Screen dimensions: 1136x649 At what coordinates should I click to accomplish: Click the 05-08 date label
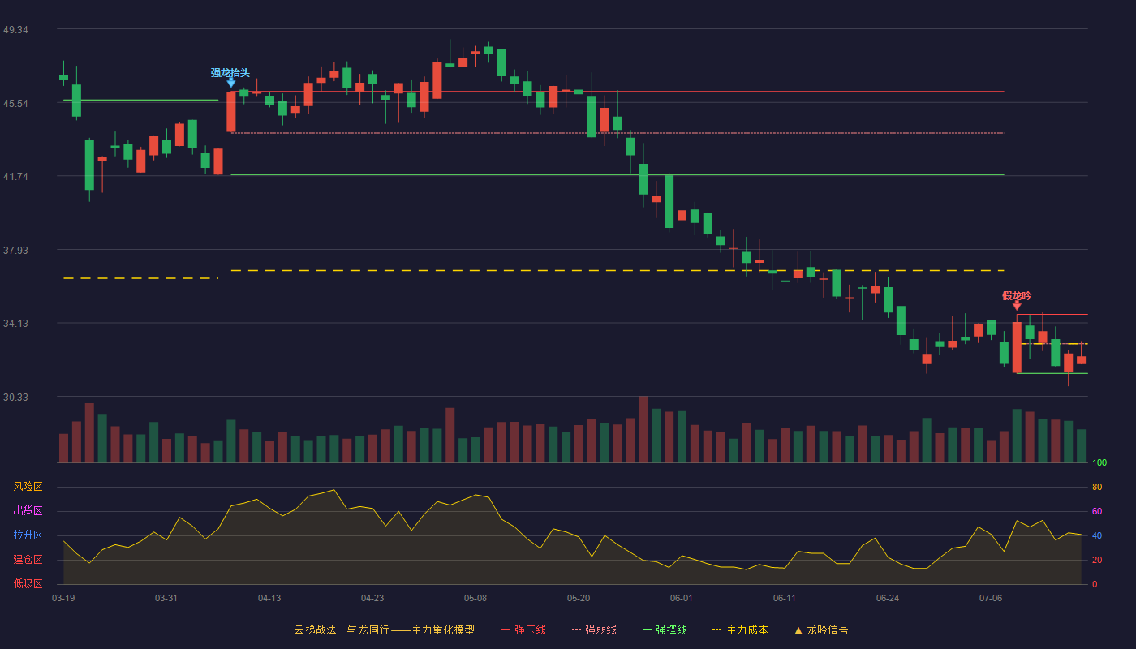(x=475, y=598)
